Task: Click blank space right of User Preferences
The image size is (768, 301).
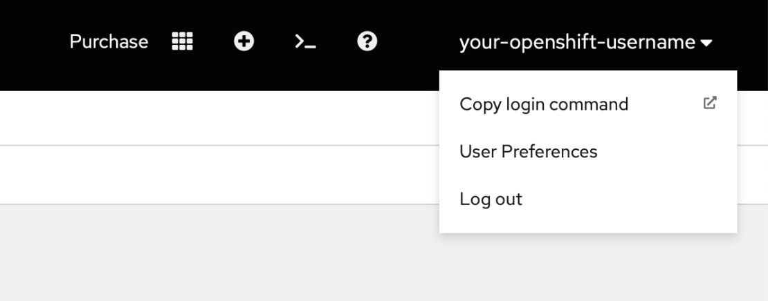Action: (664, 152)
